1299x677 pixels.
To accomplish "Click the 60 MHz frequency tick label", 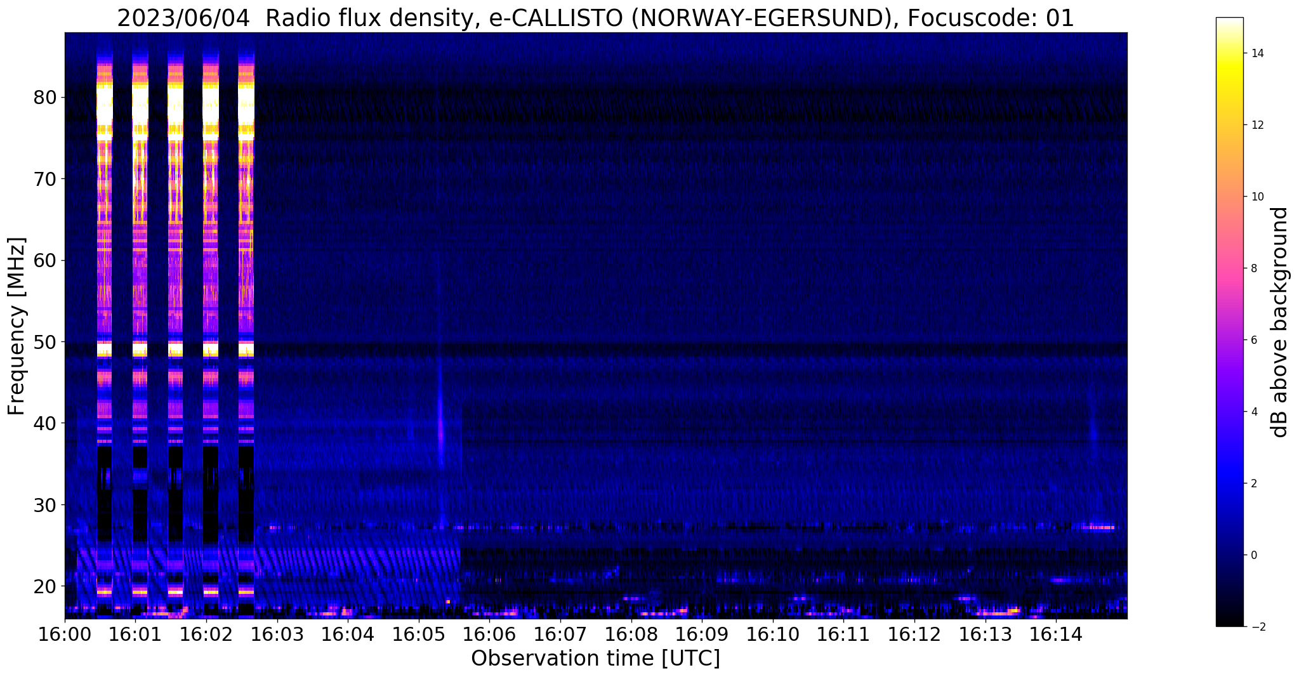I will (45, 260).
